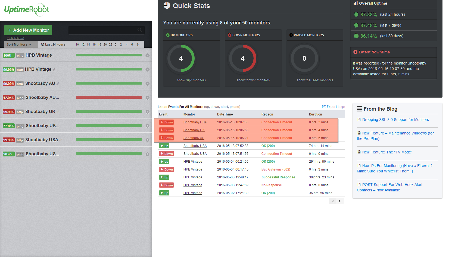Show "up" monitors list
The height and width of the screenshot is (257, 452).
(x=191, y=80)
